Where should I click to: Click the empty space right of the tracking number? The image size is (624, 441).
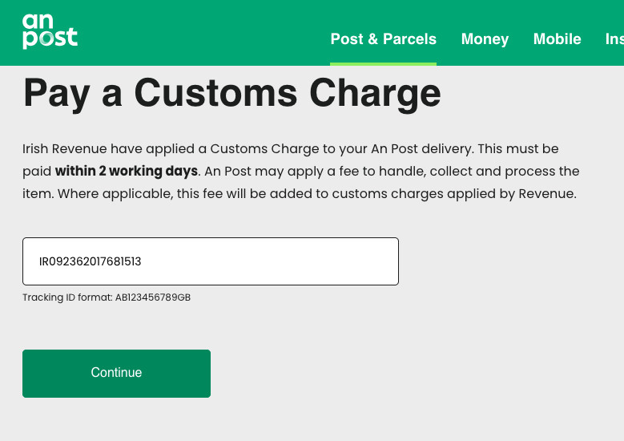pos(304,261)
